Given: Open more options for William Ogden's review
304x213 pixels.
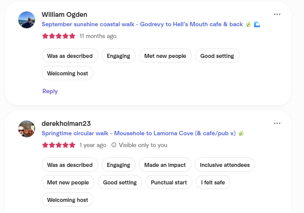Looking at the screenshot, I should 277,14.
